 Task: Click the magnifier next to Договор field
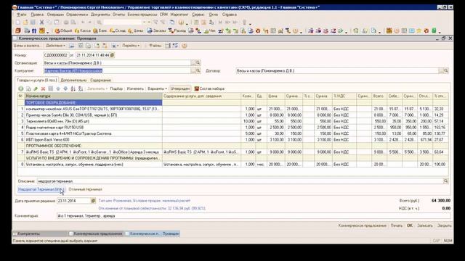coord(445,71)
